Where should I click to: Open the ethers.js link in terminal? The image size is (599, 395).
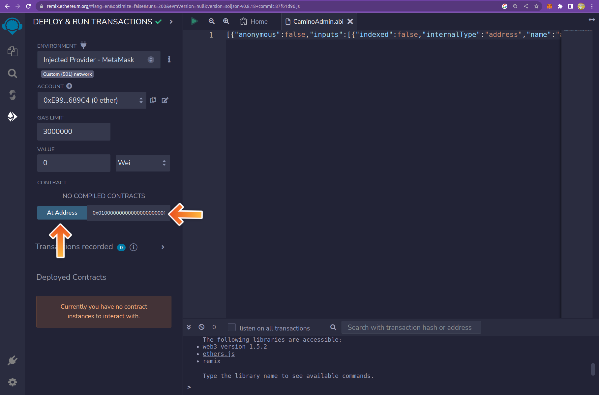coord(219,354)
